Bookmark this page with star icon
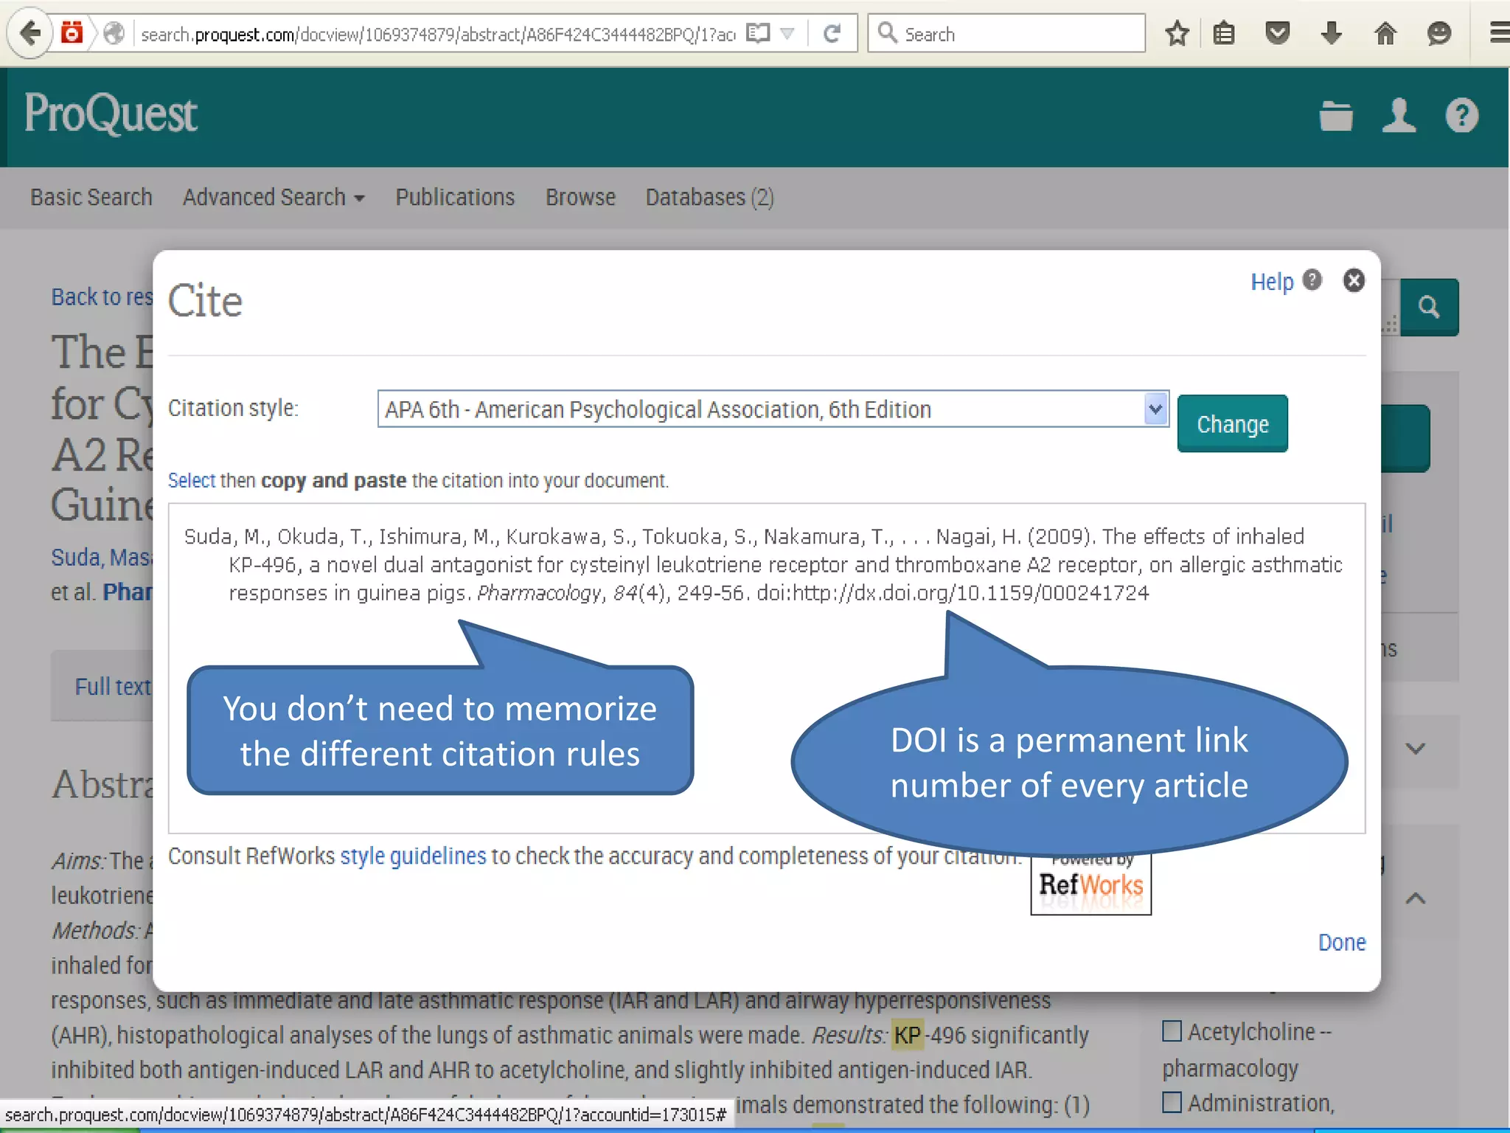 (1177, 33)
